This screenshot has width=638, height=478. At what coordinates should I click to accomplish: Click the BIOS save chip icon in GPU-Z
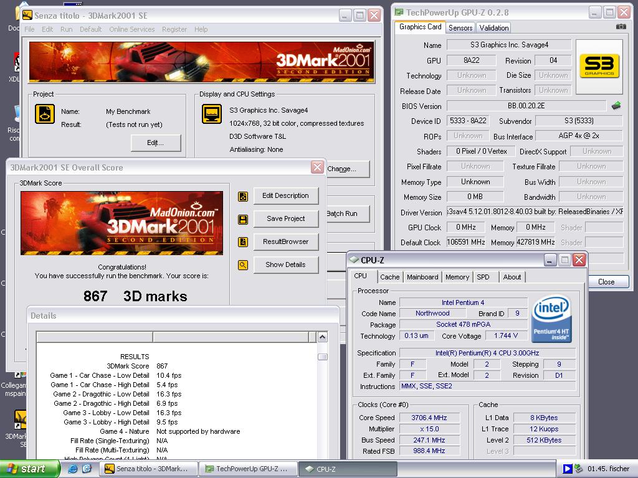click(x=616, y=106)
